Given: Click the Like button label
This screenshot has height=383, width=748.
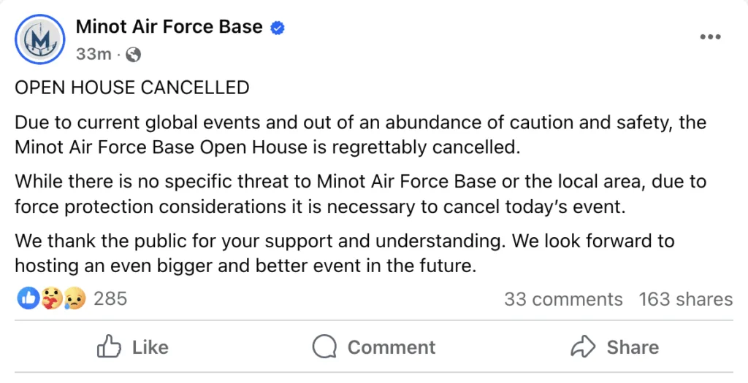Looking at the screenshot, I should [150, 347].
